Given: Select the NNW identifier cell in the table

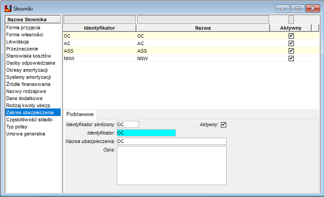Looking at the screenshot, I should [x=100, y=58].
